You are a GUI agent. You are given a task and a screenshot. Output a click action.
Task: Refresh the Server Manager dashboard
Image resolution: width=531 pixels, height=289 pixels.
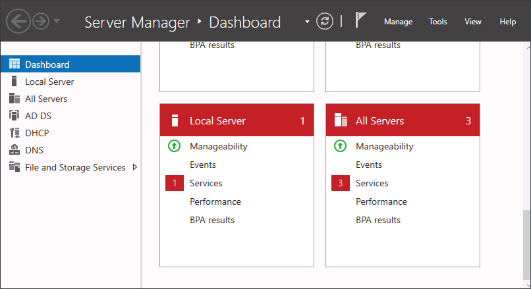[x=324, y=21]
